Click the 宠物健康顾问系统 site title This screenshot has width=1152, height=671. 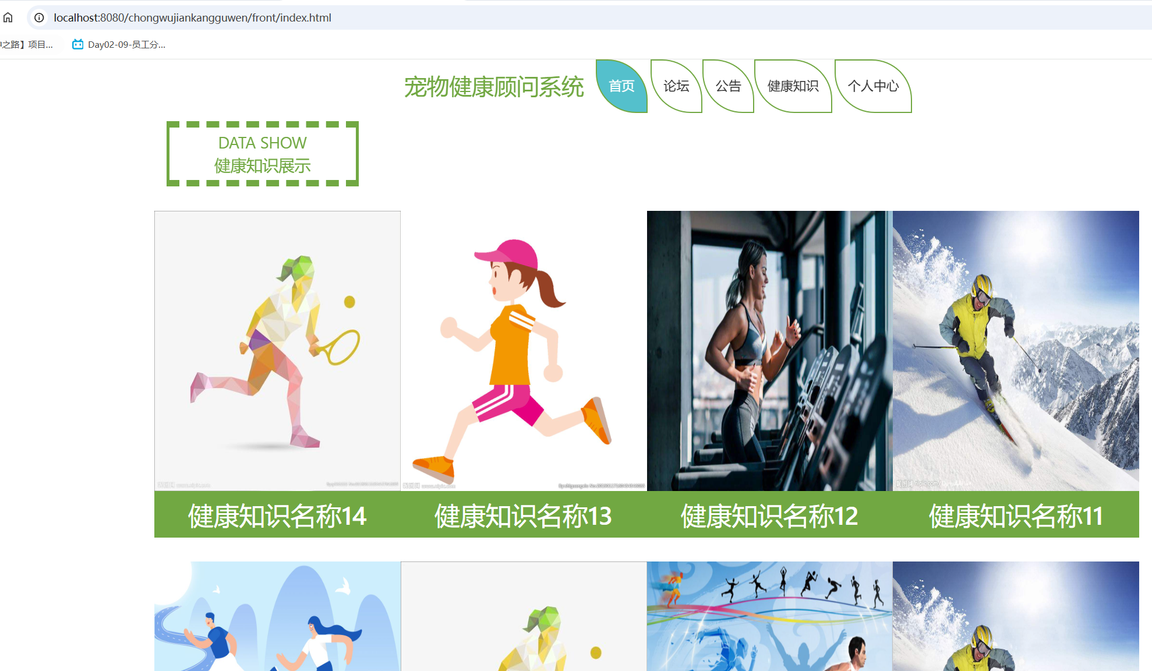click(x=494, y=87)
